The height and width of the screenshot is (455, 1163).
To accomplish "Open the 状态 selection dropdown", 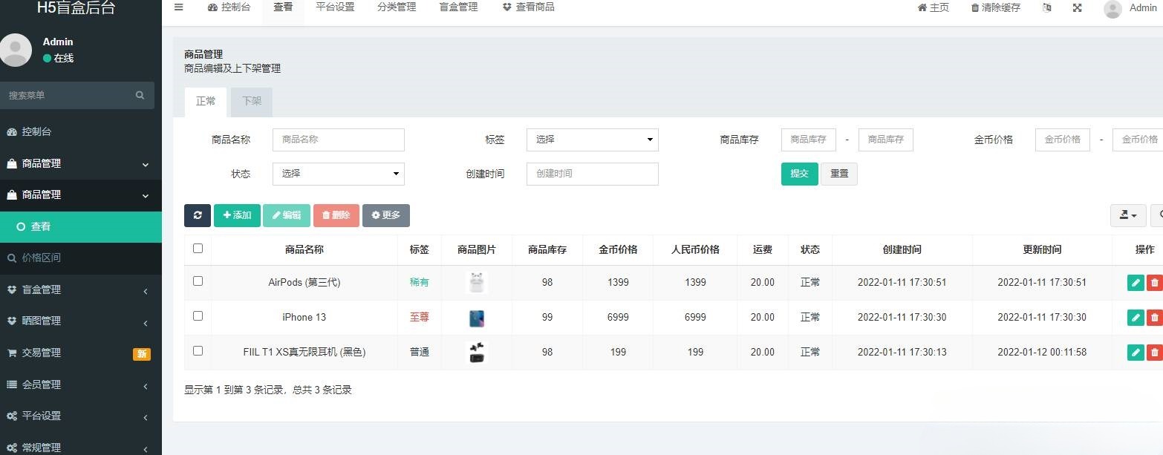I will (x=338, y=174).
